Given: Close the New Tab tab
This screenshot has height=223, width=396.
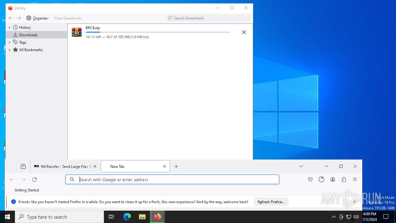Looking at the screenshot, I should pyautogui.click(x=165, y=166).
